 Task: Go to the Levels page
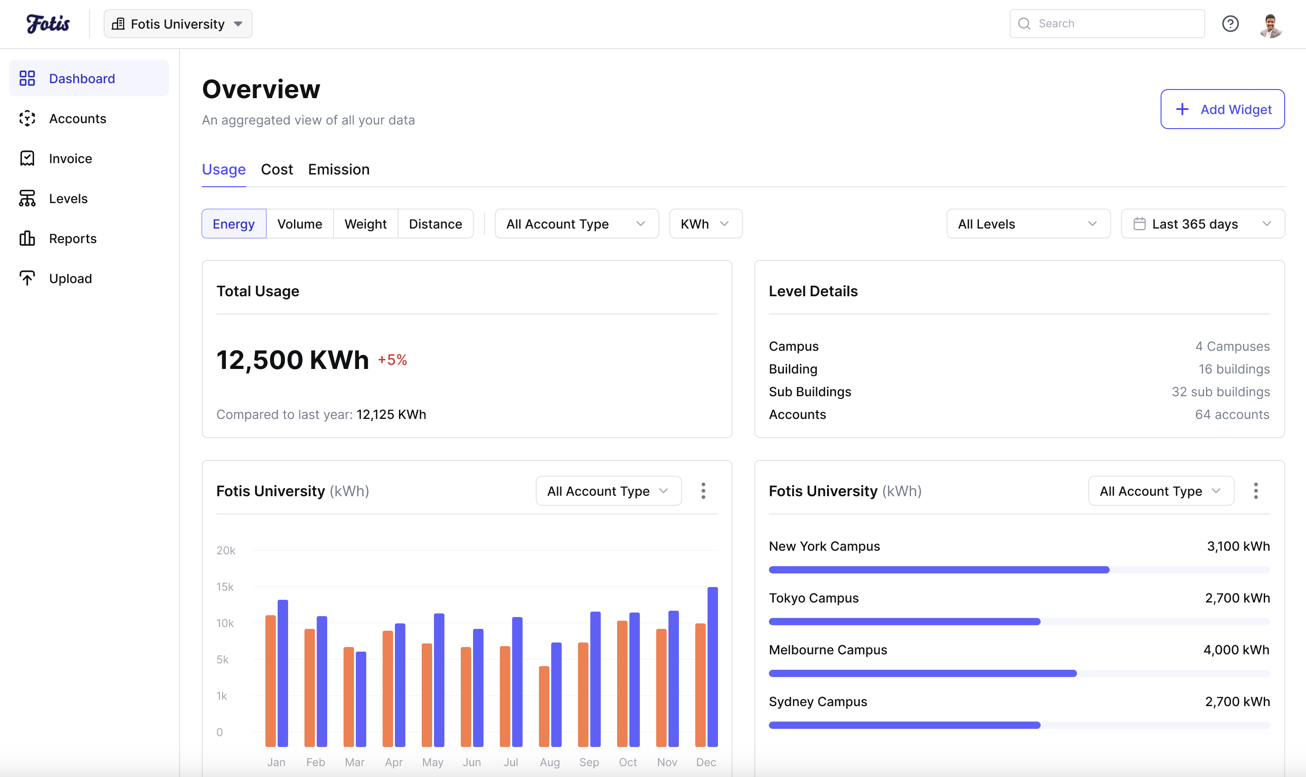pos(68,198)
